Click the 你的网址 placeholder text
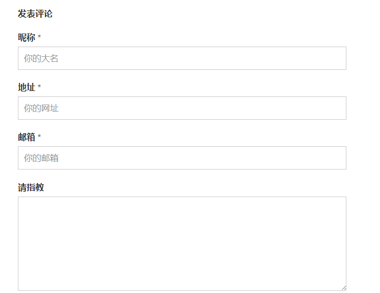Image resolution: width=380 pixels, height=293 pixels. coord(41,108)
